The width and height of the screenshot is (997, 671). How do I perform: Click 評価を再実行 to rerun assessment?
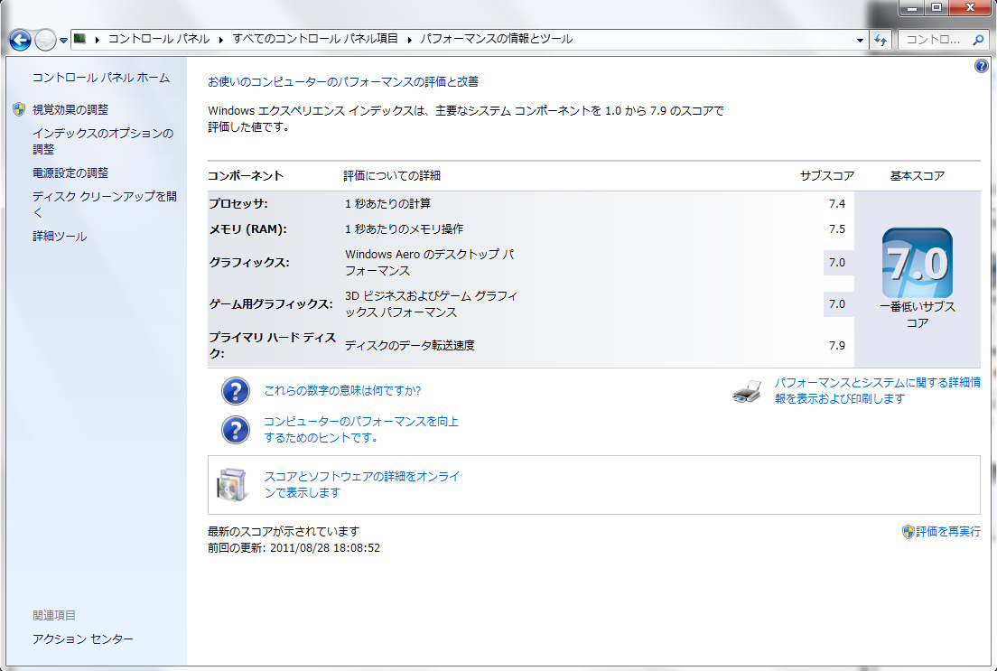coord(948,532)
